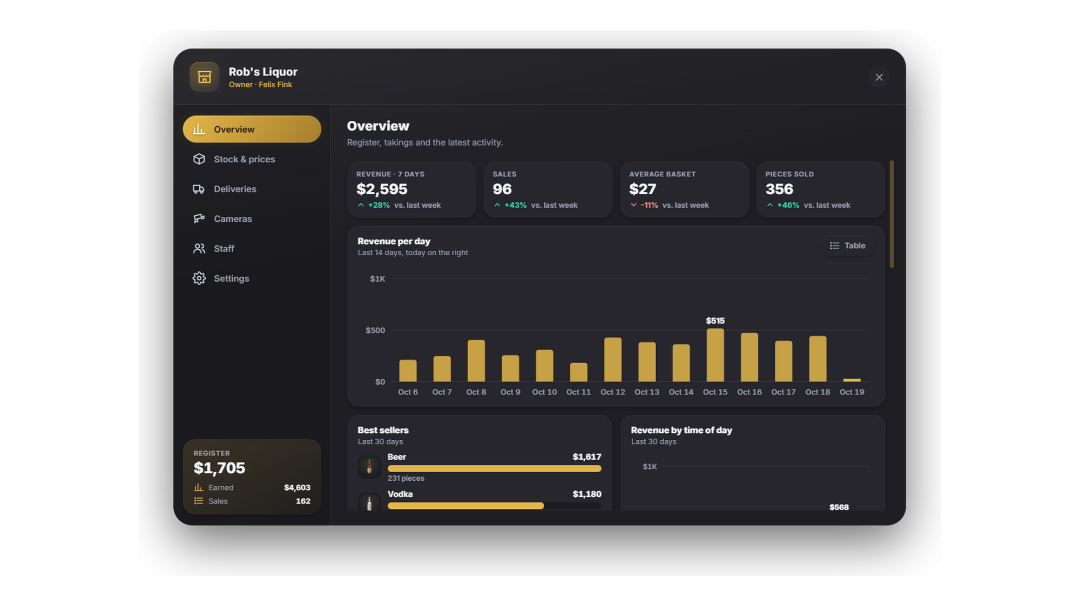Open the Settings label in sidebar

point(231,278)
